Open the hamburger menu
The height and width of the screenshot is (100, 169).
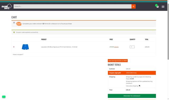coord(163,7)
